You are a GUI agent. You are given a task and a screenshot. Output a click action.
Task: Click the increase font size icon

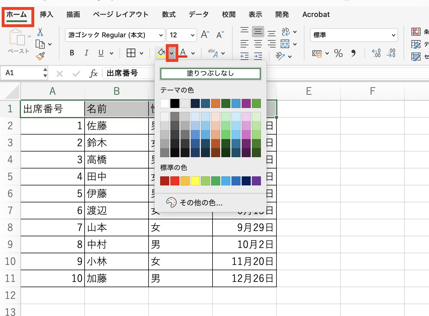205,34
